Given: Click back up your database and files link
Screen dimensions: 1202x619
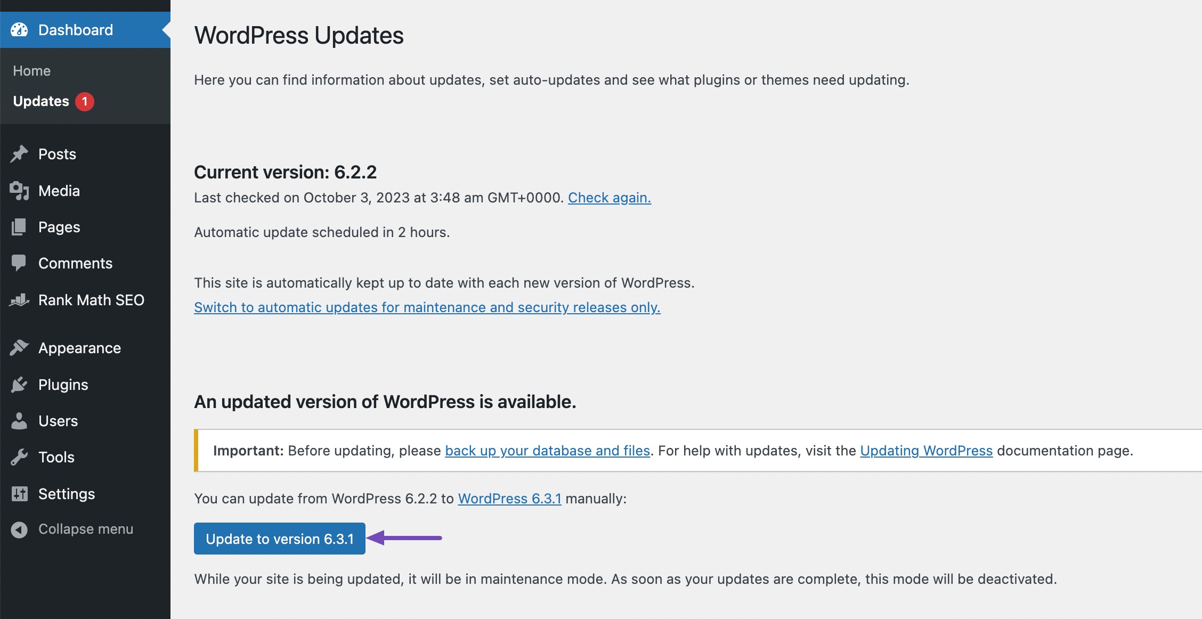Looking at the screenshot, I should (547, 450).
